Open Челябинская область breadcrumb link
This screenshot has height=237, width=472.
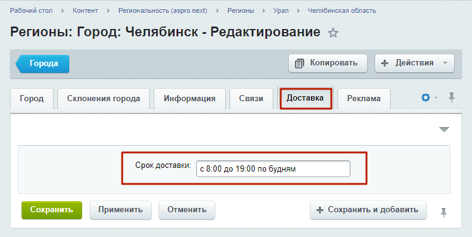[x=342, y=11]
